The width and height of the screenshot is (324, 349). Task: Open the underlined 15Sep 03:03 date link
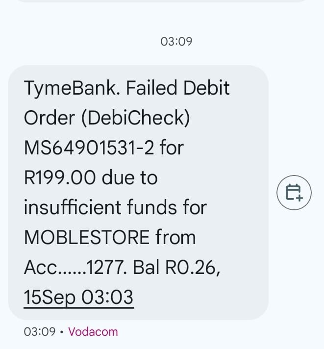pos(78,298)
